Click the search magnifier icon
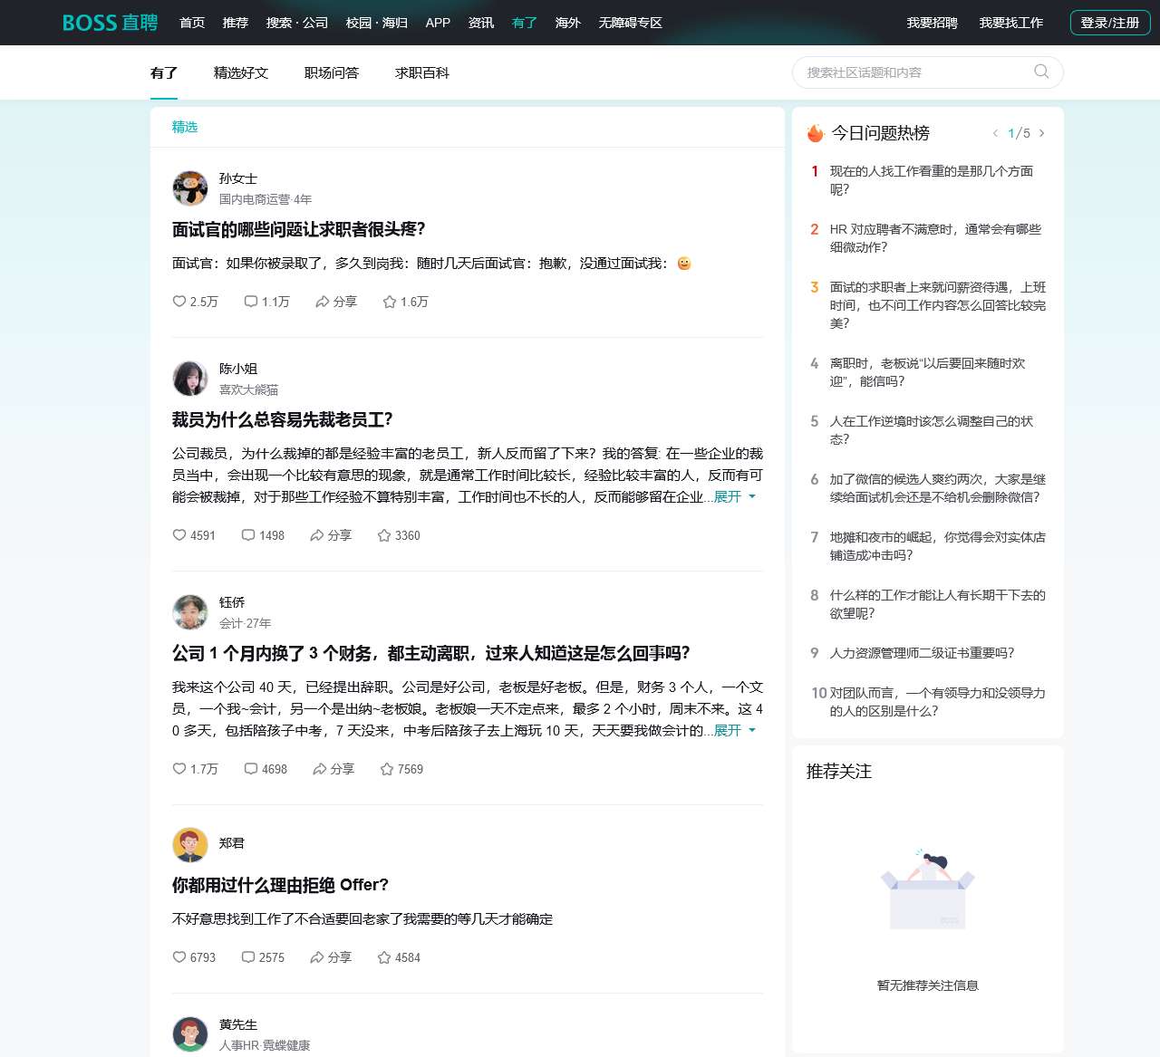Image resolution: width=1160 pixels, height=1057 pixels. (1041, 72)
